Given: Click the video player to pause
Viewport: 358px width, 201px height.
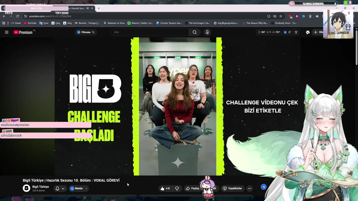Looking at the screenshot, I should [x=178, y=106].
